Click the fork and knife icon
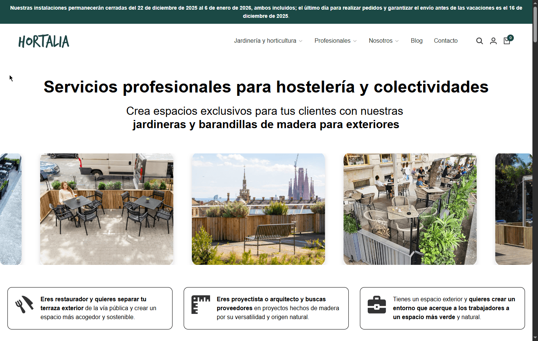This screenshot has width=538, height=341. 24,305
